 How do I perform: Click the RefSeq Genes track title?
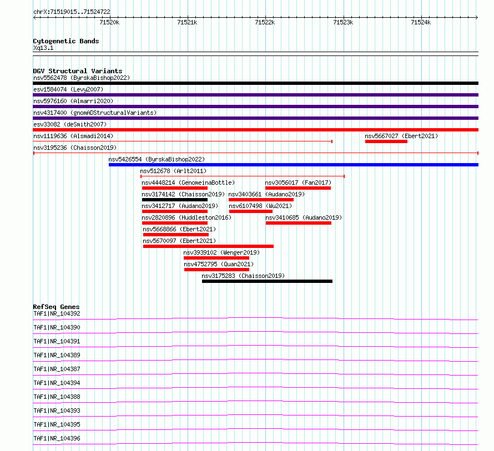click(x=57, y=307)
